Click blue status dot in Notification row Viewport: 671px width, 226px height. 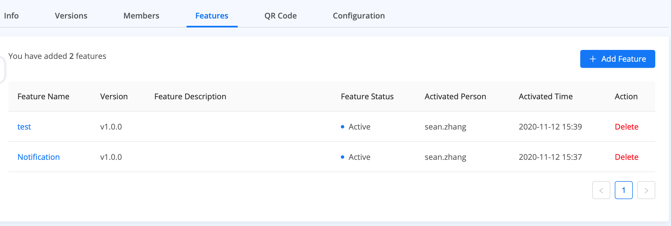coord(342,157)
